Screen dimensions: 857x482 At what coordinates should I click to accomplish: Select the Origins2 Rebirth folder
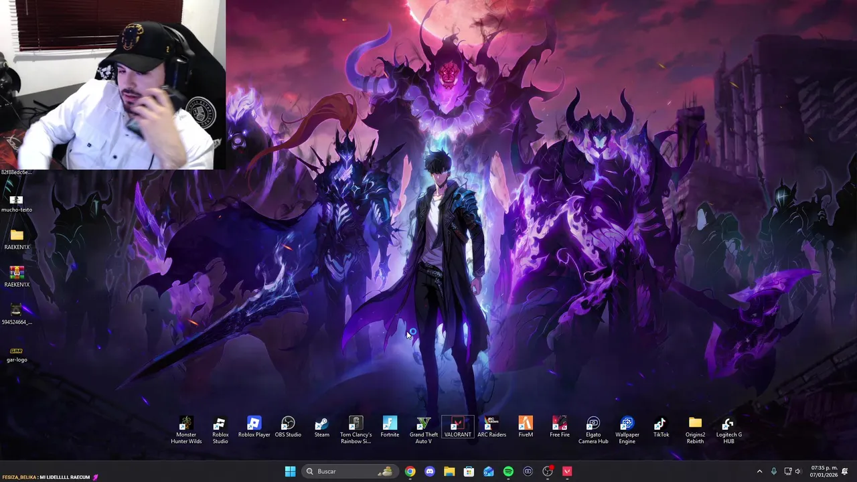click(695, 430)
